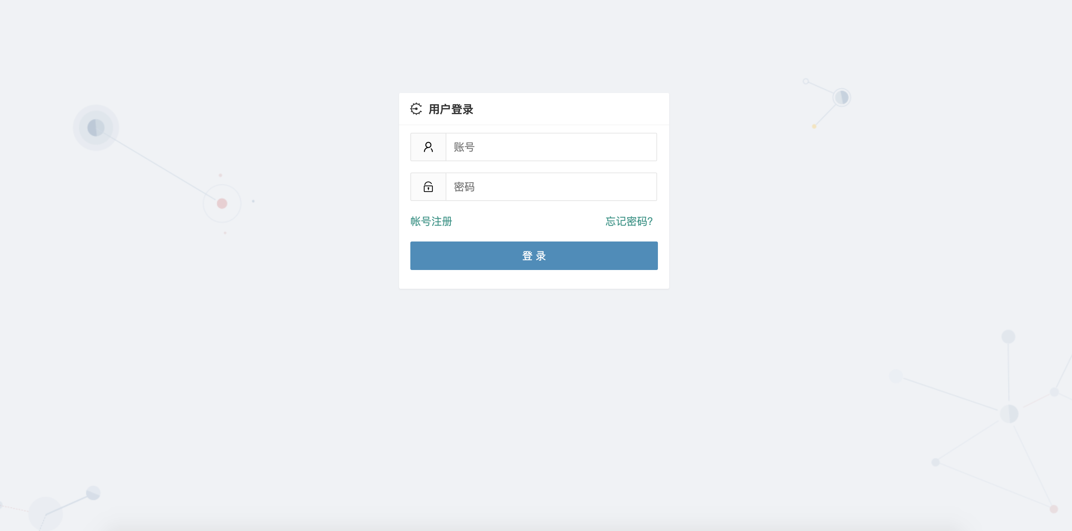1072x531 pixels.
Task: Focus the 密码 password input field
Action: click(551, 187)
